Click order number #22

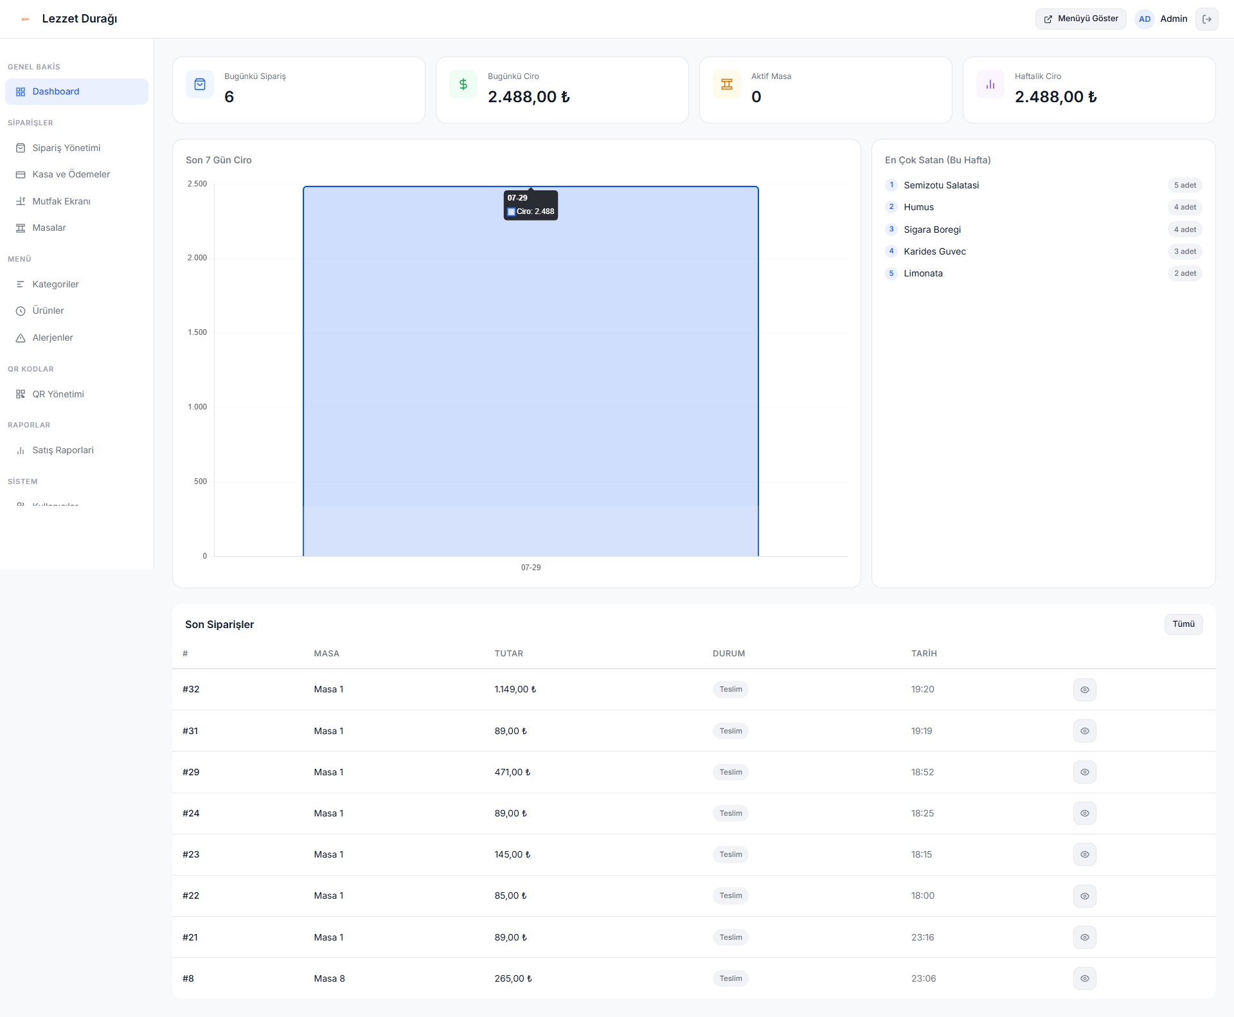click(x=191, y=896)
